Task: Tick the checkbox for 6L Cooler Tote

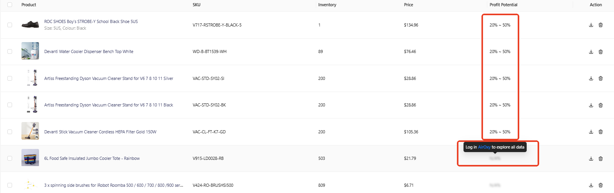Action: tap(10, 158)
